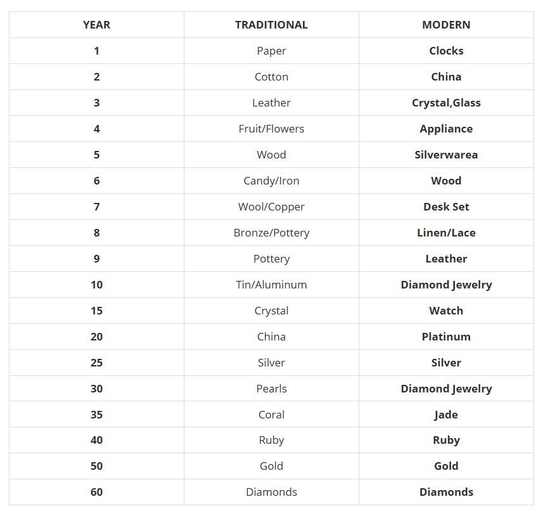Viewport: 543px width, 511px height.
Task: Select the Fruit/Flowers cell
Action: (x=271, y=129)
